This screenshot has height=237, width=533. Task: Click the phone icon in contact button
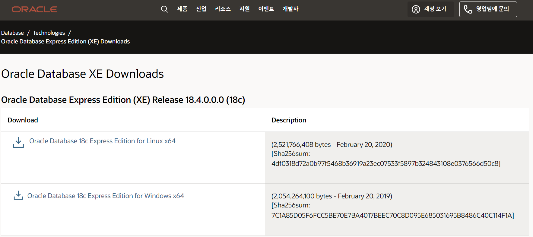[x=468, y=9]
